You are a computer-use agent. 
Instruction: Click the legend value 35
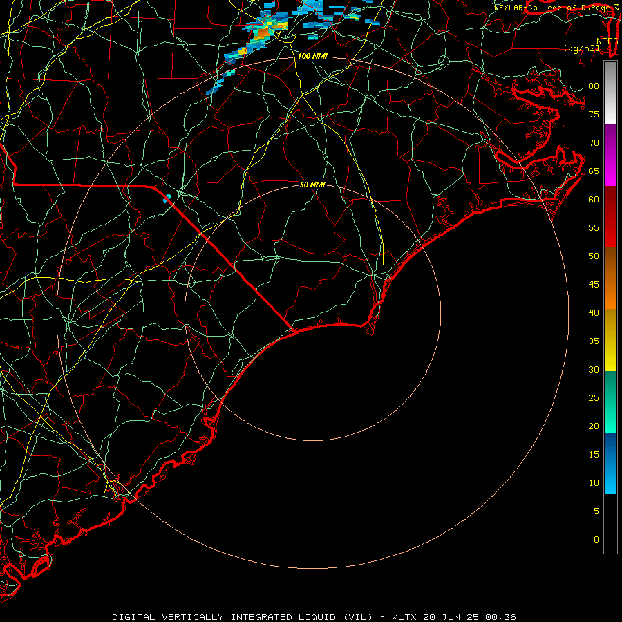coord(594,341)
